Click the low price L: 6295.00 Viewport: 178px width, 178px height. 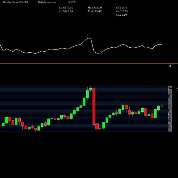pos(95,11)
